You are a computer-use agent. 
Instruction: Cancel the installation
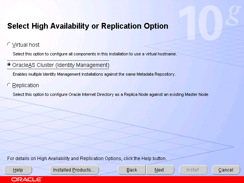pyautogui.click(x=226, y=170)
